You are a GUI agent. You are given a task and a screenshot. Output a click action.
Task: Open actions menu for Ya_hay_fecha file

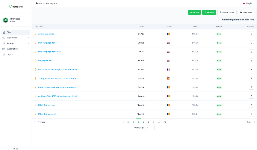pyautogui.click(x=251, y=78)
